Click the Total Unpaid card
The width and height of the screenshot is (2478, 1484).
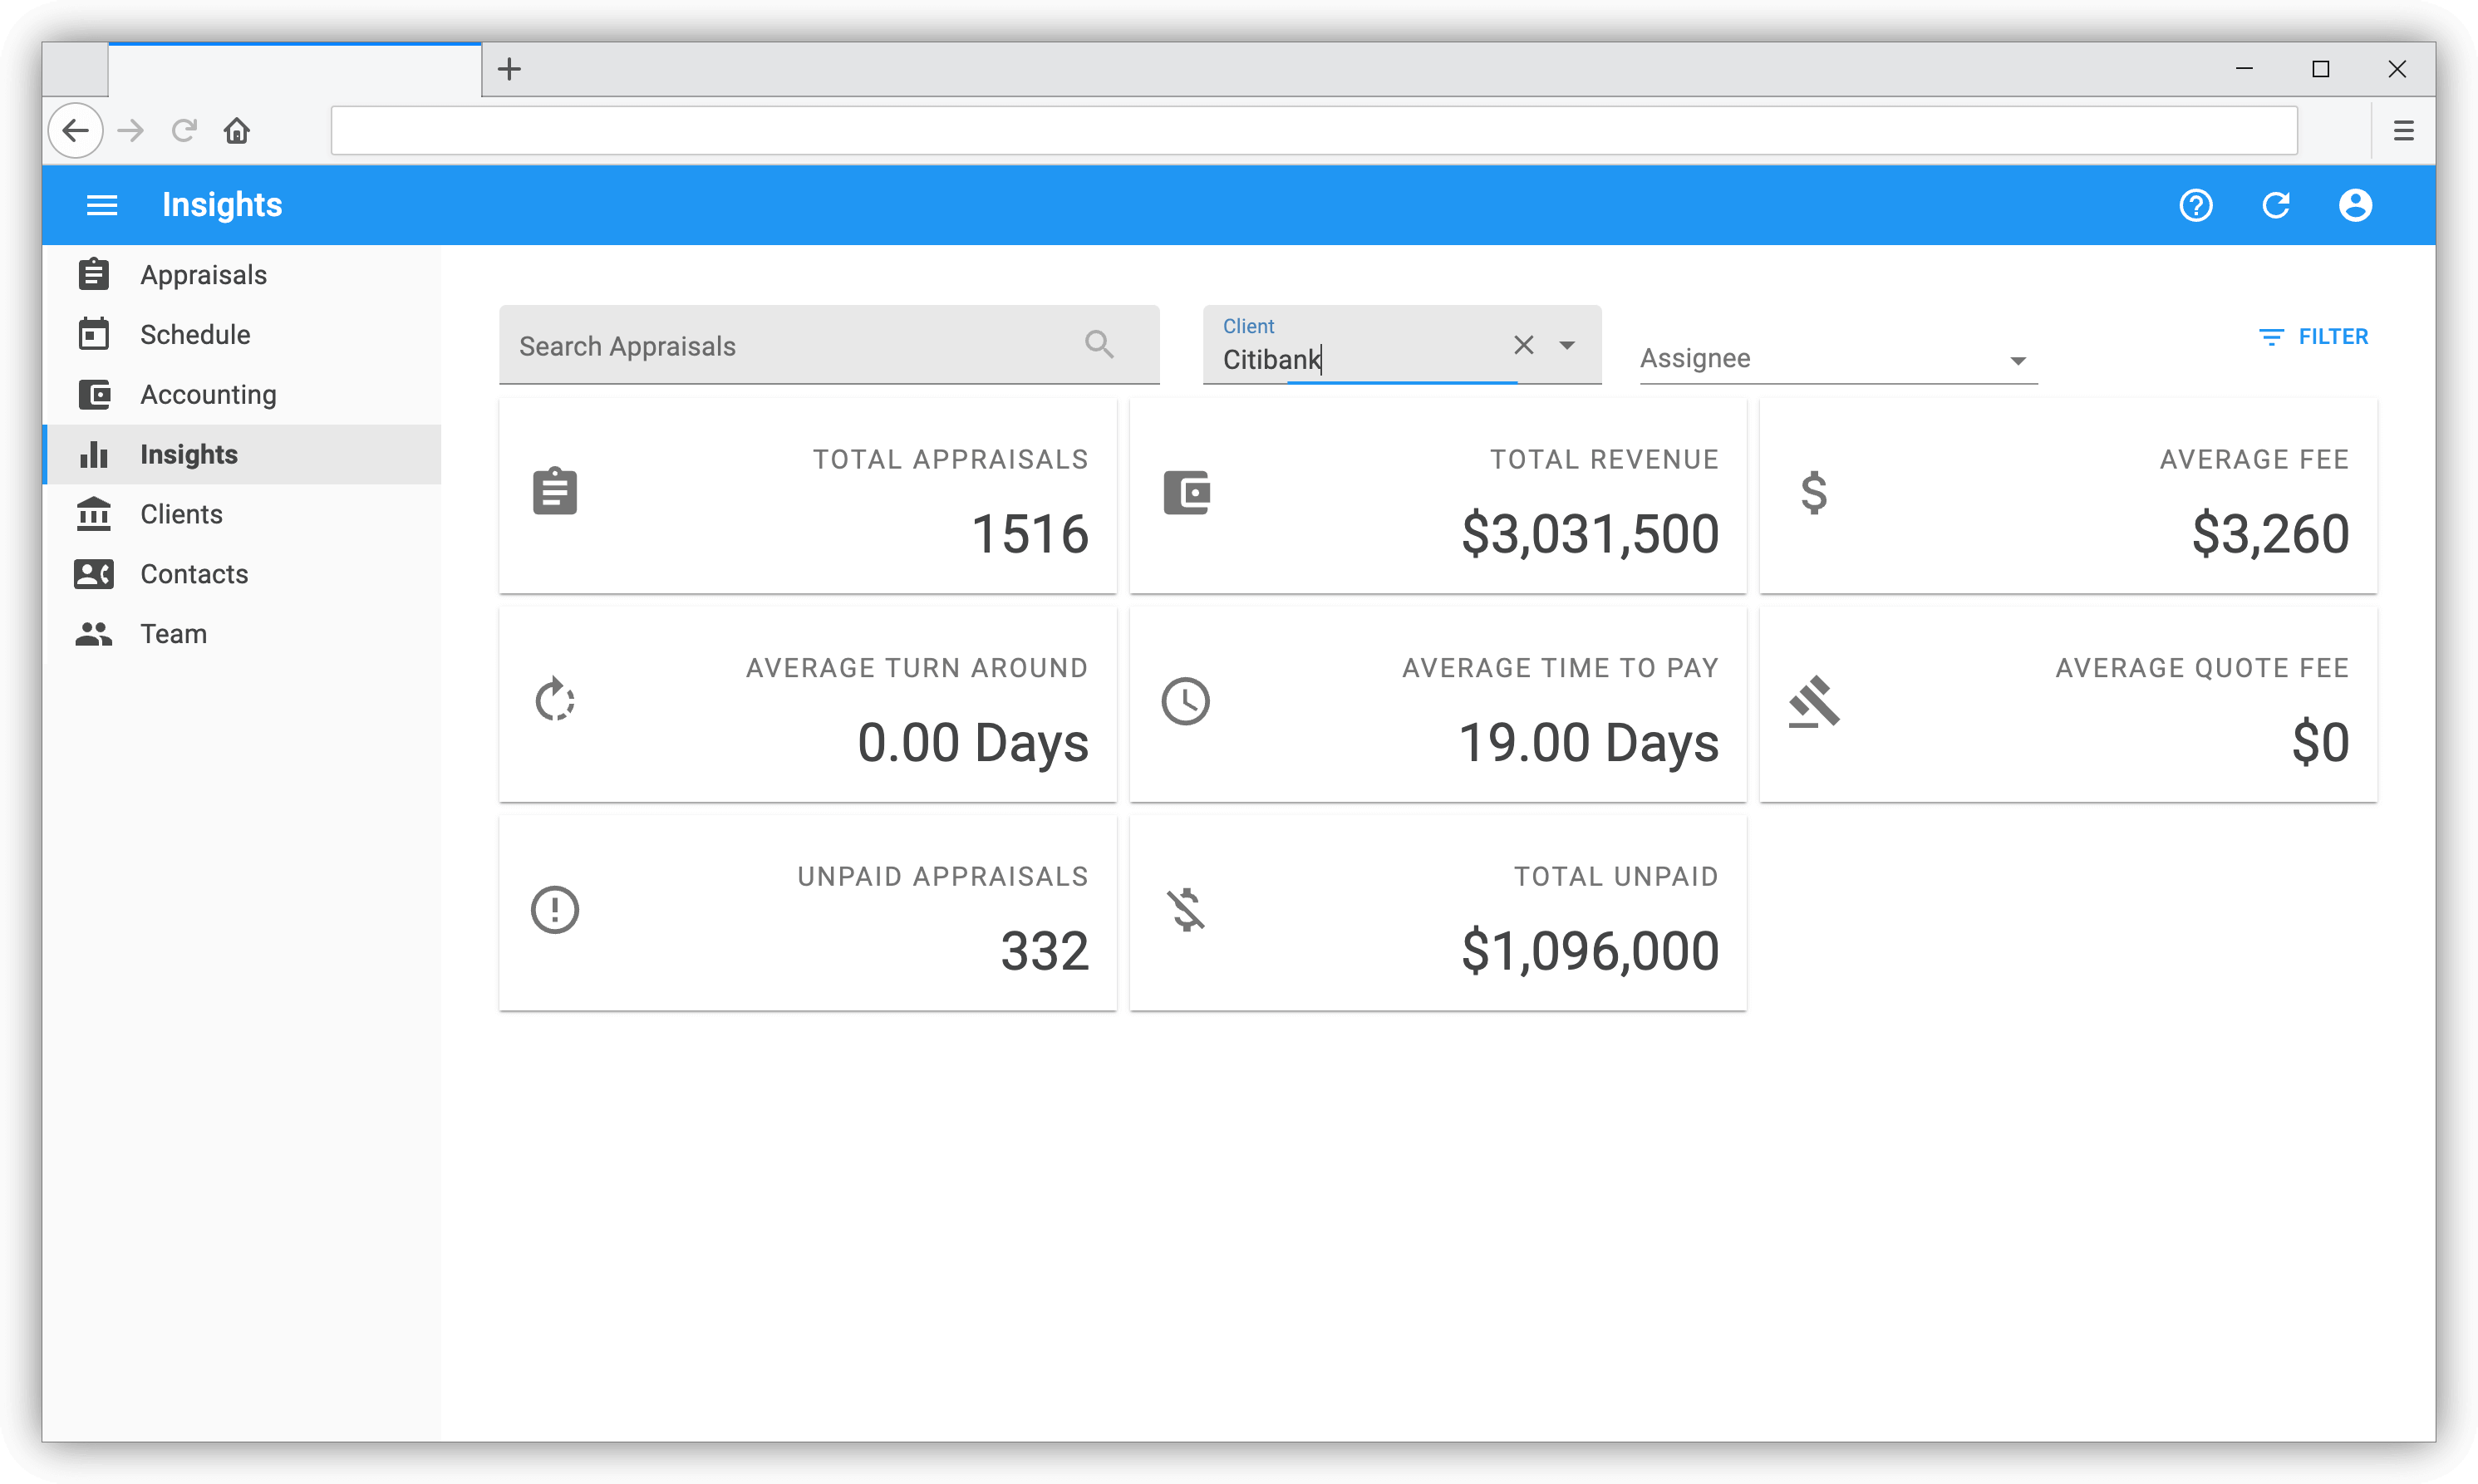pos(1437,913)
